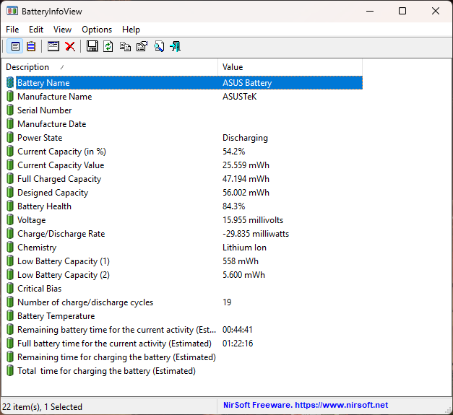Click the 15.955 millivolts value

coord(253,220)
